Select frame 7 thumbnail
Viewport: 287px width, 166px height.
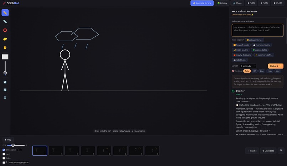coord(136,151)
